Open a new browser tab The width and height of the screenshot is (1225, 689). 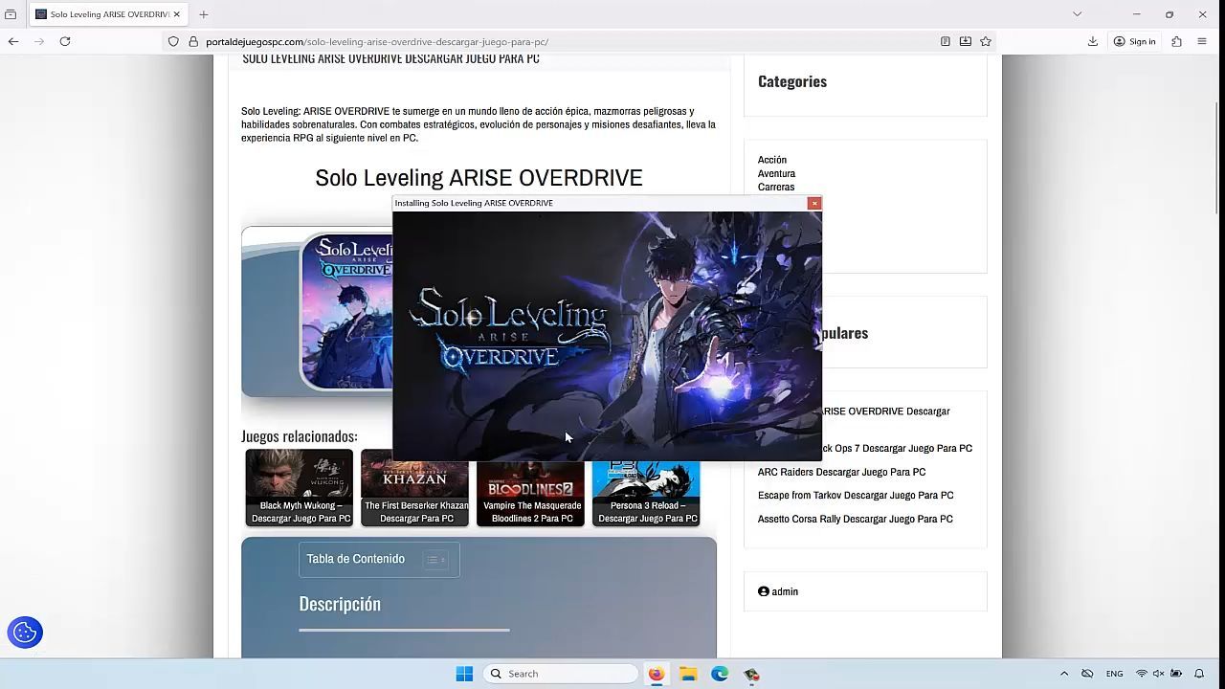point(204,14)
